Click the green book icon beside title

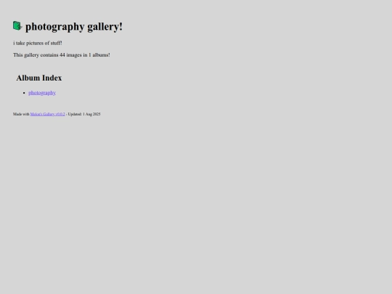(x=17, y=25)
